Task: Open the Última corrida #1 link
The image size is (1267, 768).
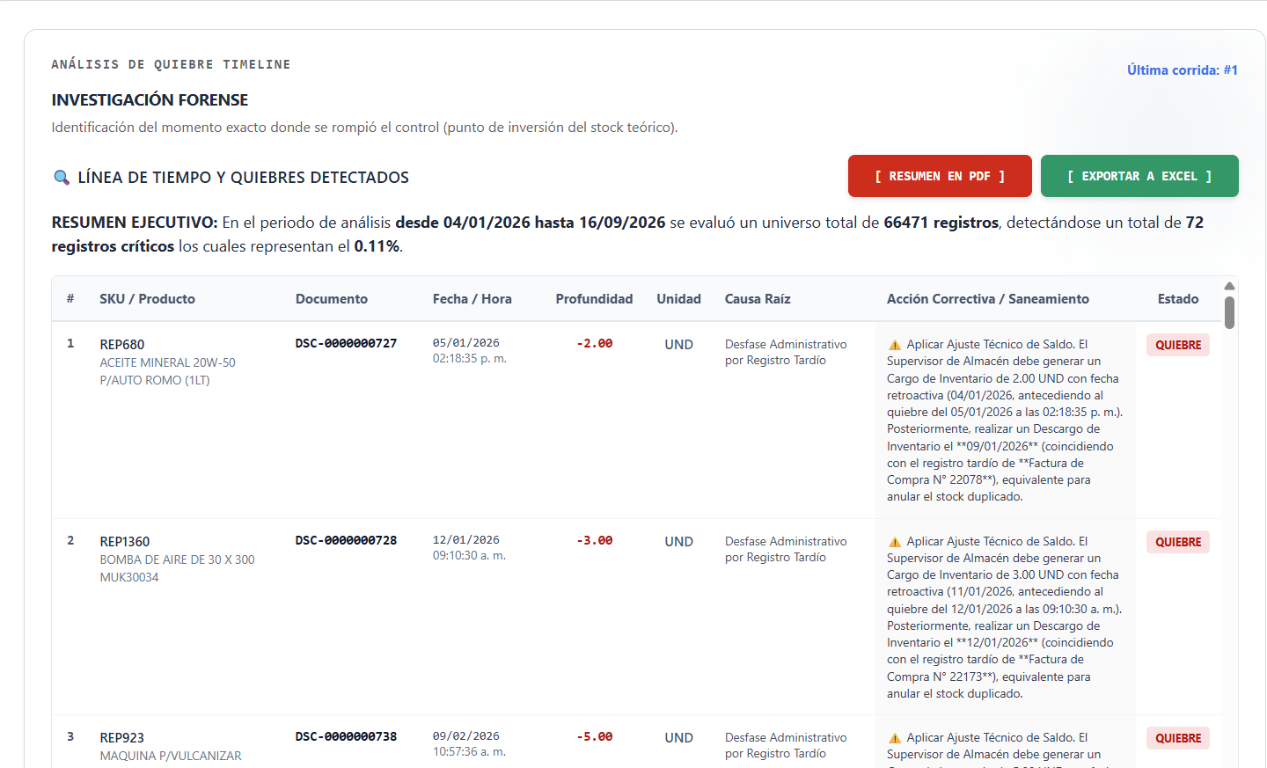Action: pyautogui.click(x=1183, y=70)
